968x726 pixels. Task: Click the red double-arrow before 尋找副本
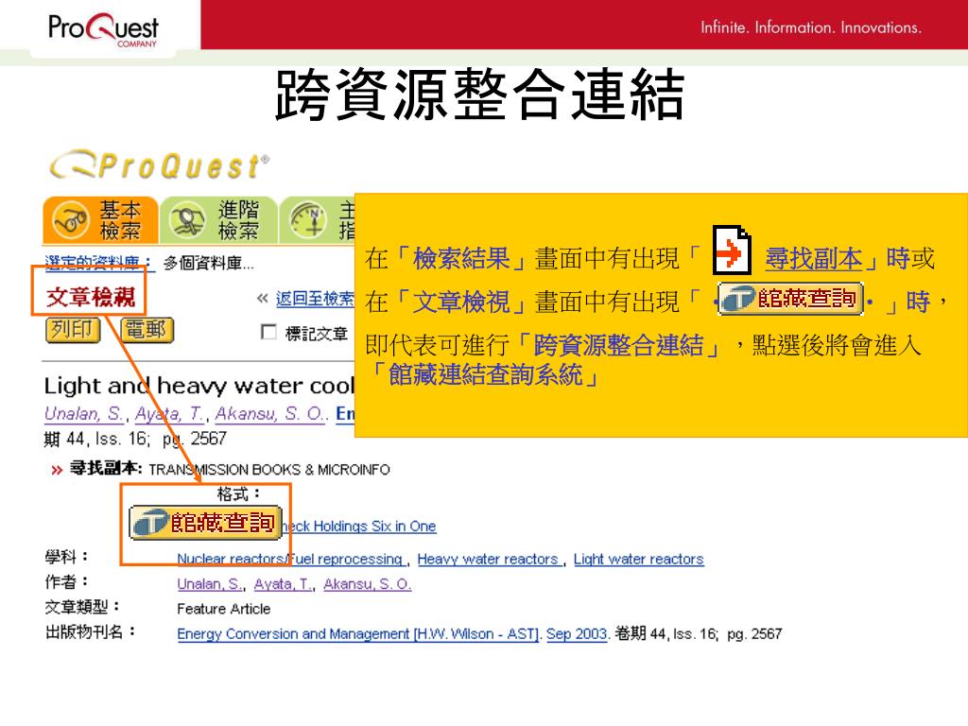[x=57, y=471]
